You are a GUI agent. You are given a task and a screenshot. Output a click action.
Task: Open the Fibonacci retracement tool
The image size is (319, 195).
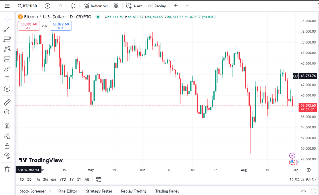point(7,39)
